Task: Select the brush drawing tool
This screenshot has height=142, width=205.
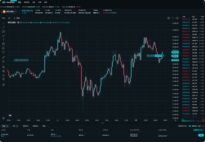Action: click(x=4, y=36)
